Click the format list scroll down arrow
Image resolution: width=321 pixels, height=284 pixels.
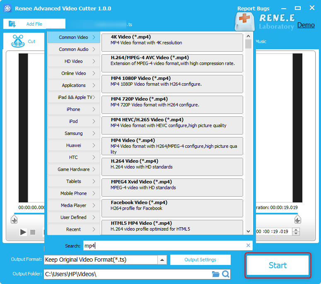tap(249, 231)
